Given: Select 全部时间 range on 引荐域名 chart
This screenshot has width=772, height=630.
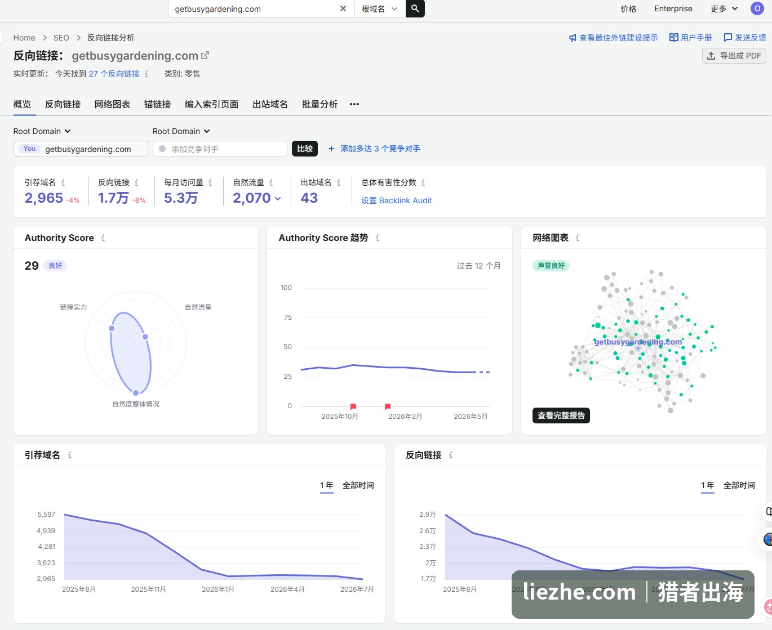Looking at the screenshot, I should click(358, 485).
